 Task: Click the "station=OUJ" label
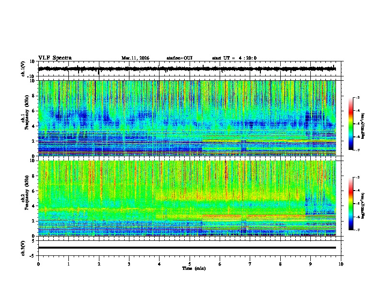pyautogui.click(x=179, y=58)
